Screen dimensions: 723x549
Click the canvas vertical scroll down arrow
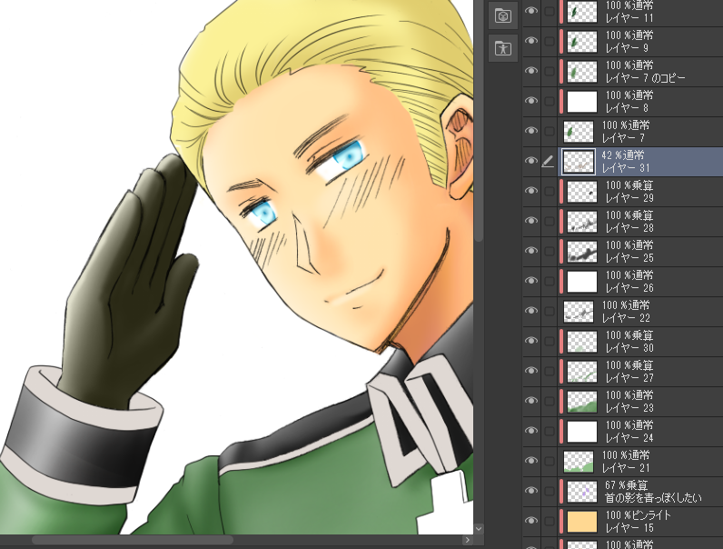pyautogui.click(x=479, y=529)
